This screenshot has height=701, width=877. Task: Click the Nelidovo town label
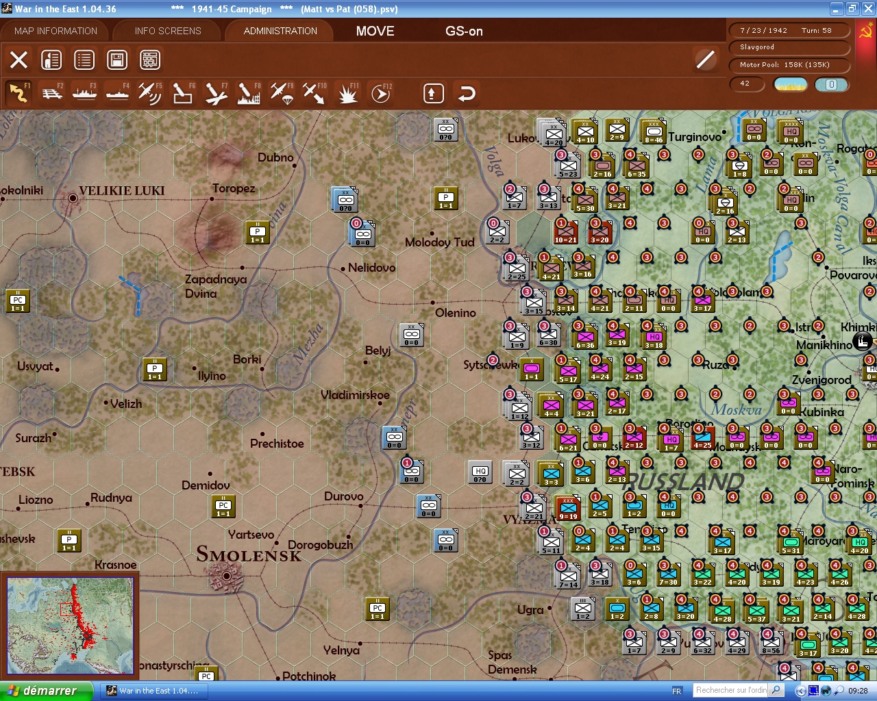371,268
